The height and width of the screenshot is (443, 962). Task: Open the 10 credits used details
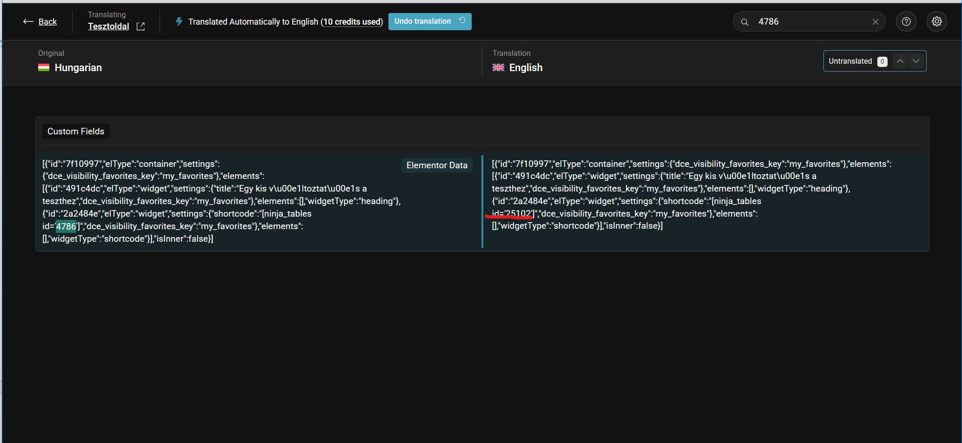coord(352,22)
